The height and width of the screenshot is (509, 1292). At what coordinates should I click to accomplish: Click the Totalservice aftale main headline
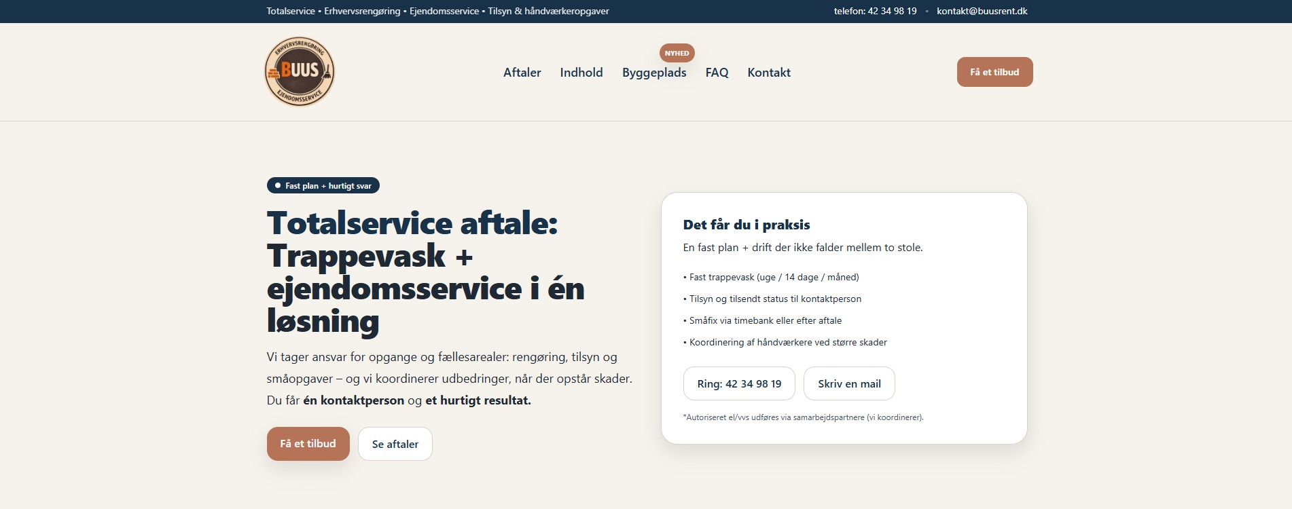[x=425, y=271]
